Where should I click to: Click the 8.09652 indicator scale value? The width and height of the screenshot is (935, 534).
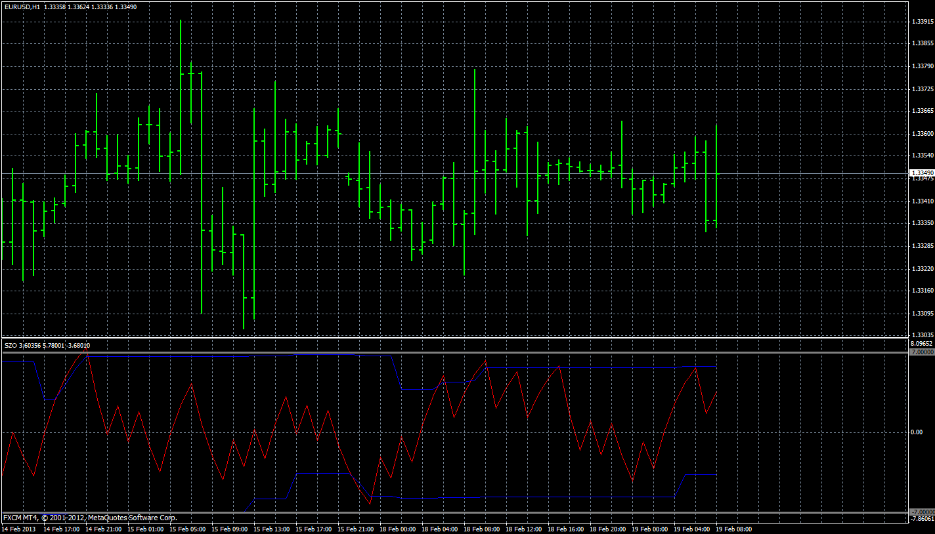click(x=923, y=343)
